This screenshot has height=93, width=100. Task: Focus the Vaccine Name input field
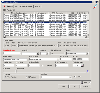(12, 53)
